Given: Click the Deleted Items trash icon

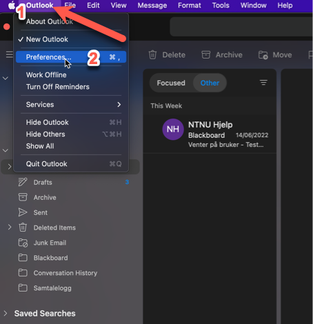Looking at the screenshot, I should pyautogui.click(x=23, y=227).
